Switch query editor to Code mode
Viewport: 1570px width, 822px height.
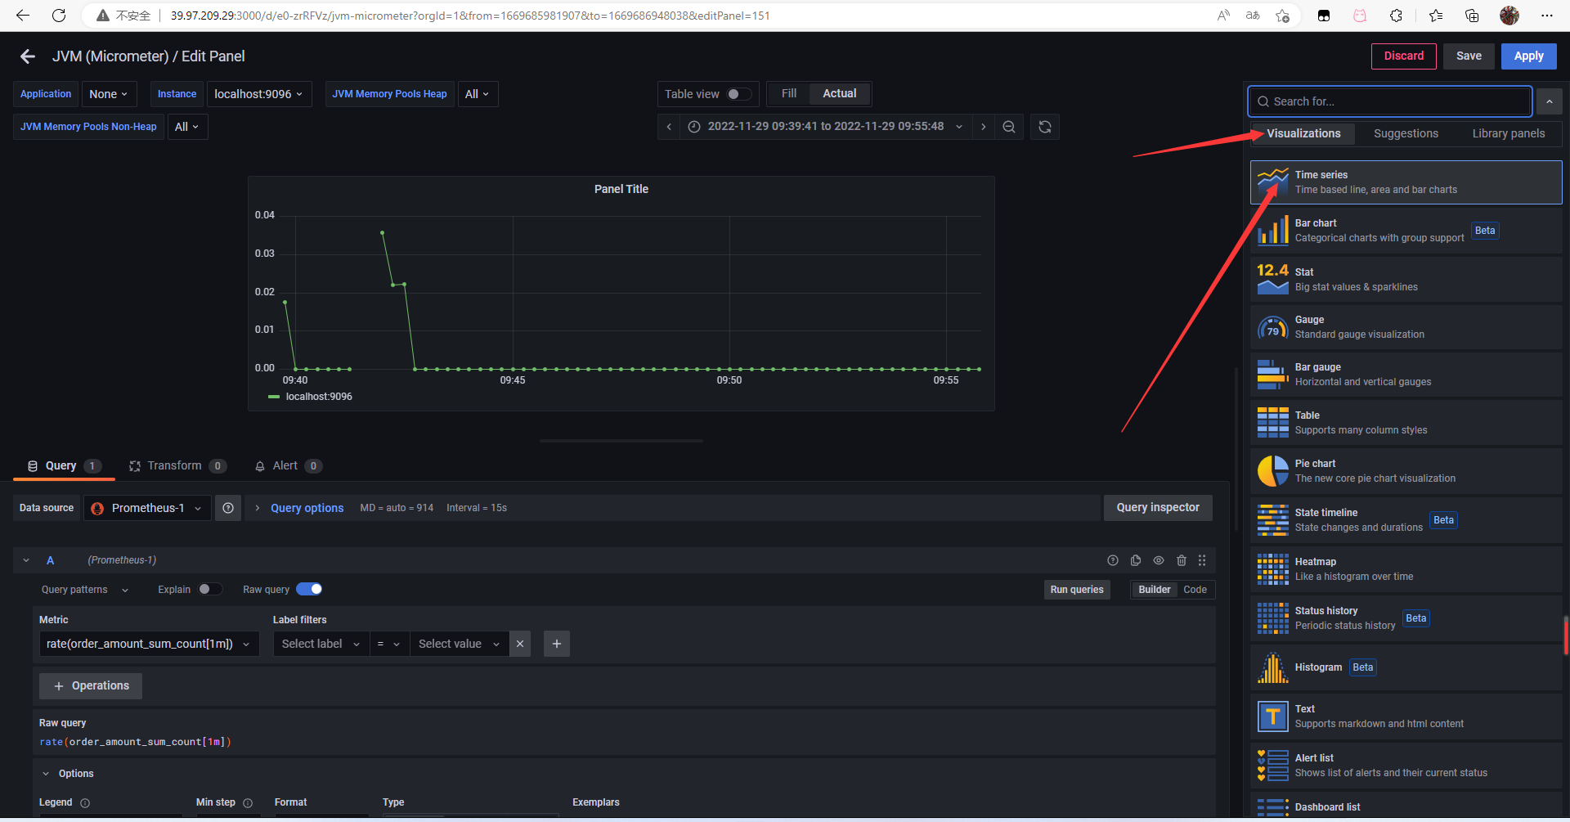point(1195,590)
